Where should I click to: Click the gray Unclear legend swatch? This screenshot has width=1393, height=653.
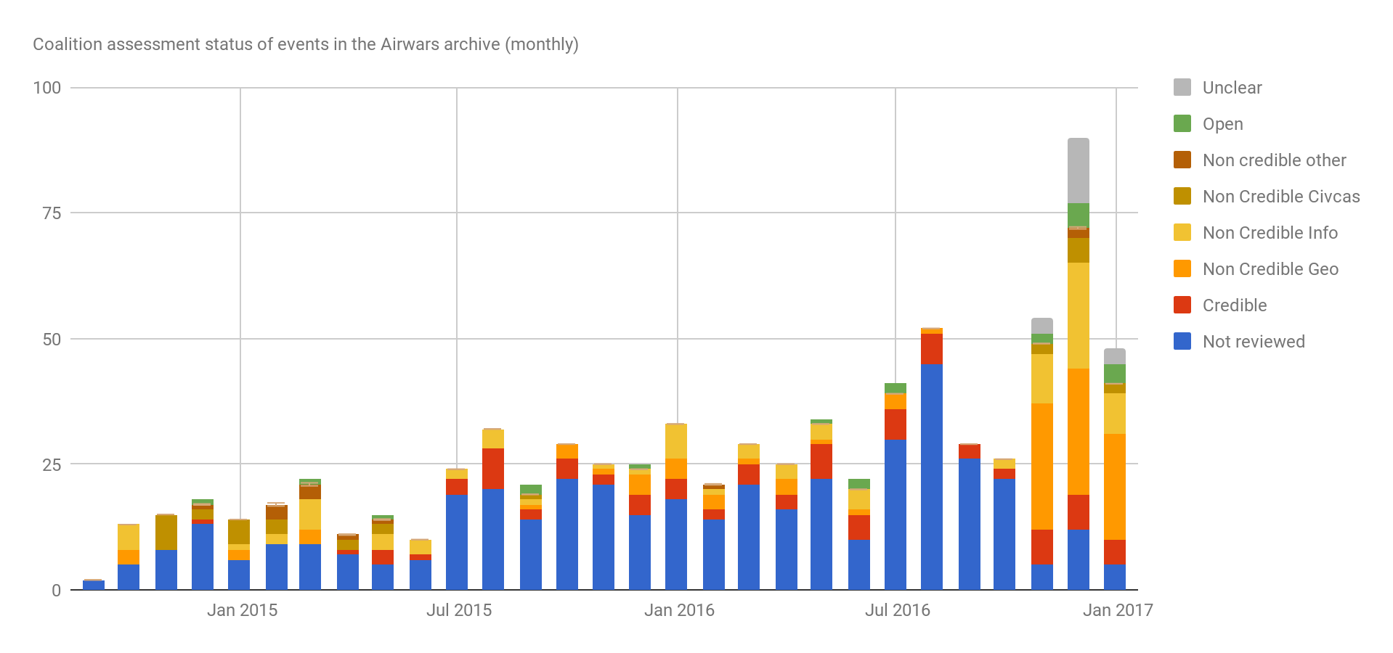(x=1182, y=88)
